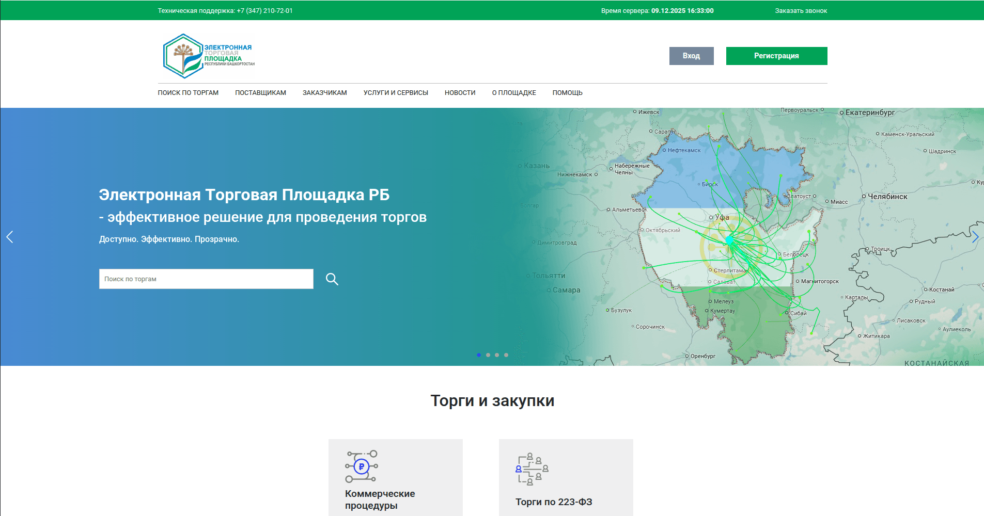Click the Регистрация button
984x516 pixels.
(x=776, y=56)
